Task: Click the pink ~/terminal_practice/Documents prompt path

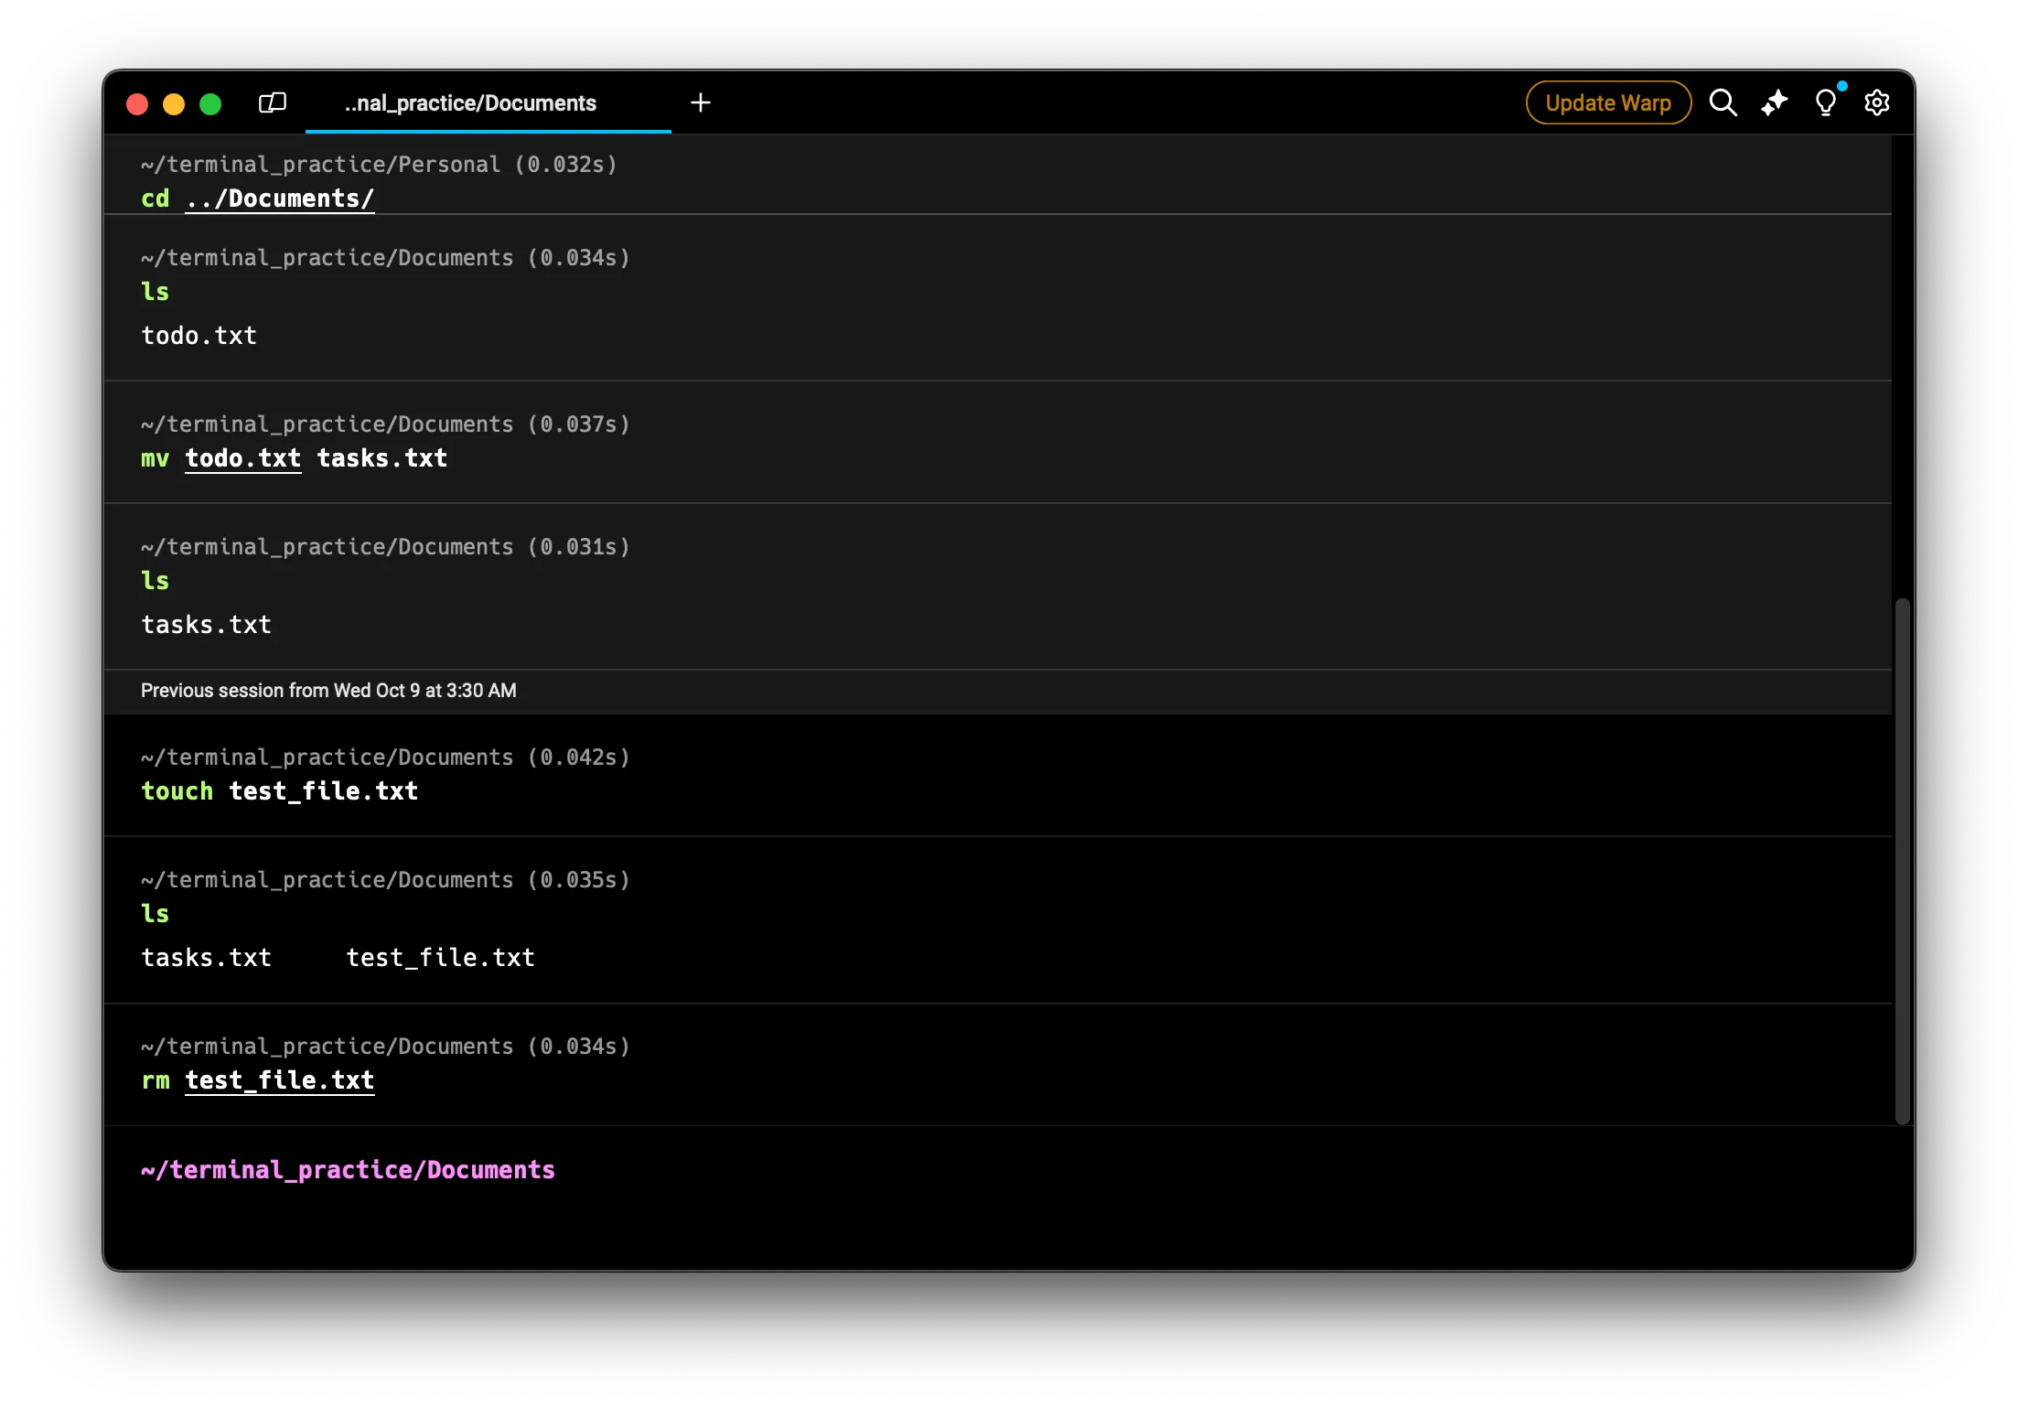Action: 348,1170
